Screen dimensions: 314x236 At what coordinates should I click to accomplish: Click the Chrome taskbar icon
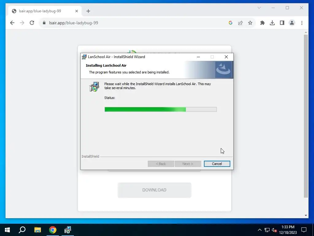(x=53, y=230)
